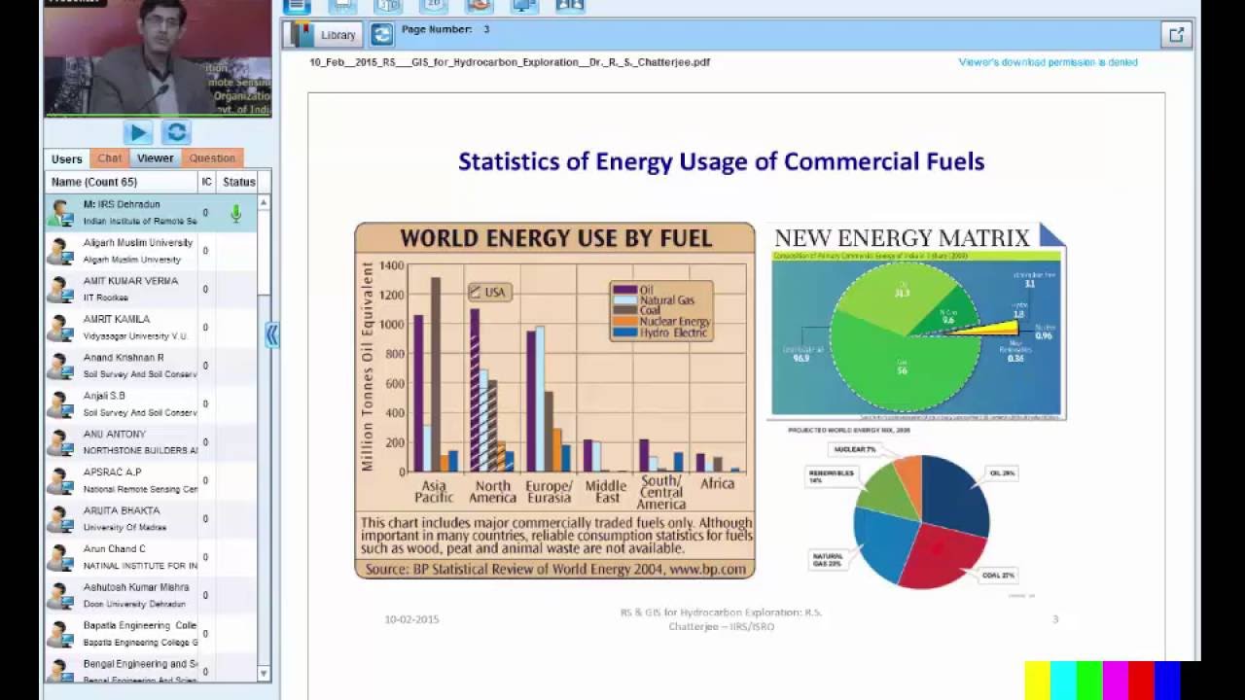Image resolution: width=1245 pixels, height=700 pixels.
Task: Click avatar icon of ANU ANTONY
Action: pyautogui.click(x=61, y=442)
